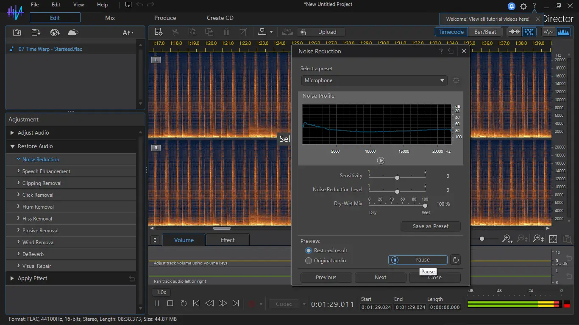Viewport: 579px width, 325px height.
Task: Expand the Adjust Audio section
Action: coord(33,132)
